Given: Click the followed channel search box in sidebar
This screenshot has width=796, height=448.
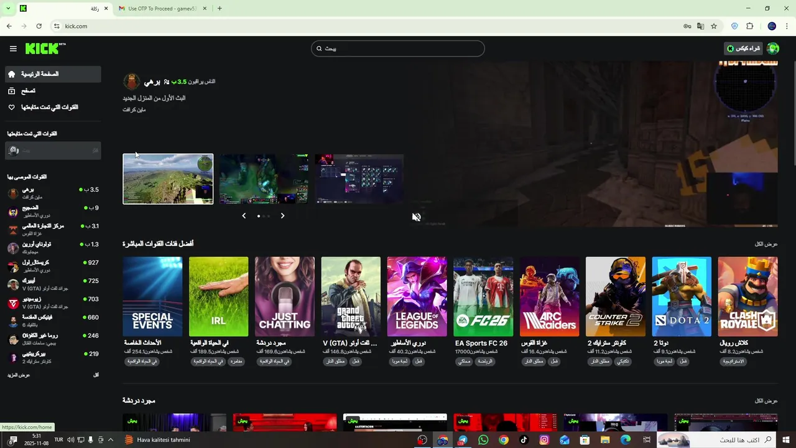Looking at the screenshot, I should [53, 151].
